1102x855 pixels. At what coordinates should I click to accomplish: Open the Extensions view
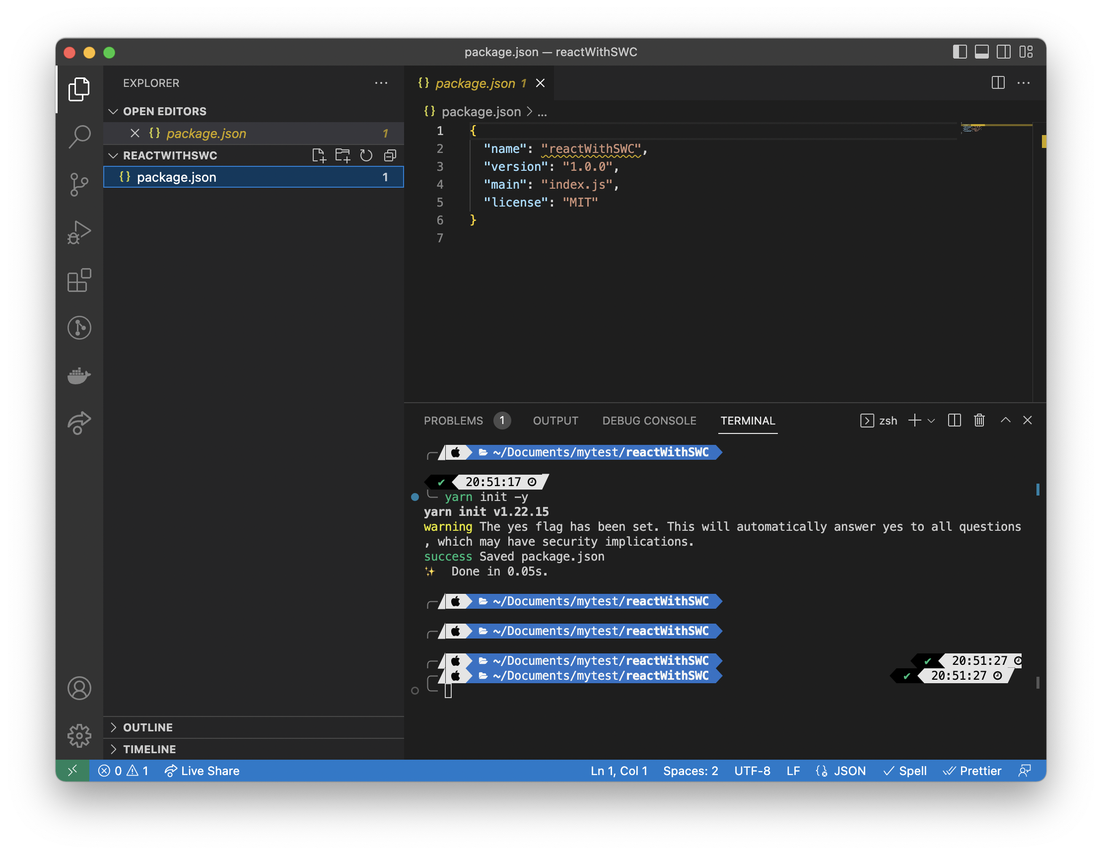pyautogui.click(x=79, y=280)
